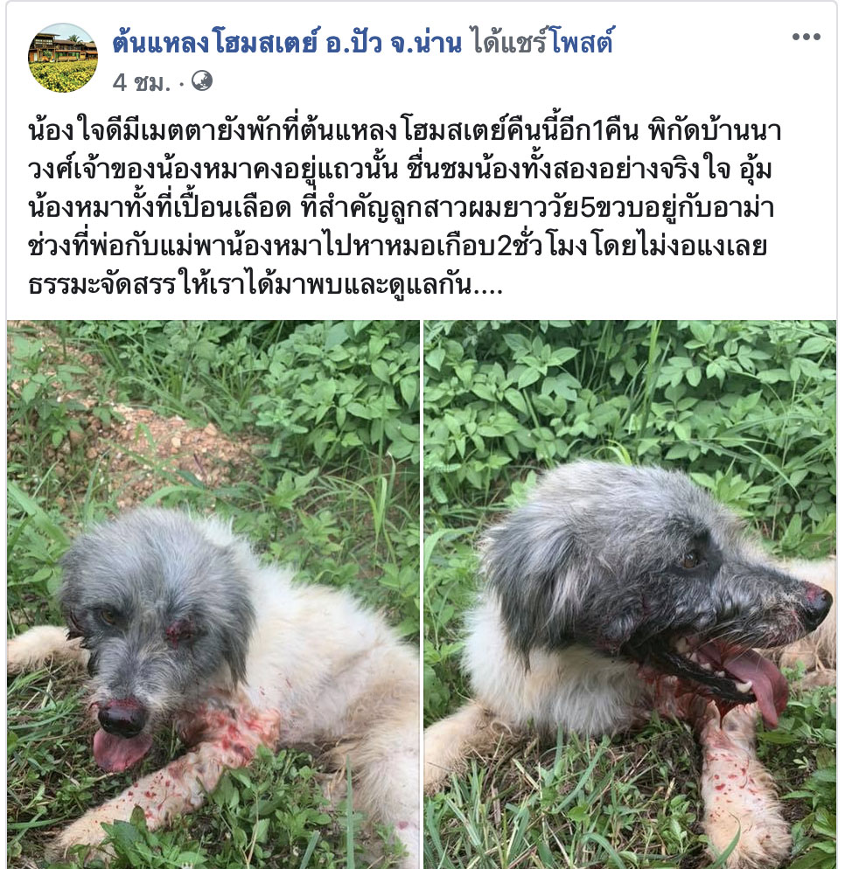Click the globe public privacy icon
The width and height of the screenshot is (845, 869).
click(202, 81)
